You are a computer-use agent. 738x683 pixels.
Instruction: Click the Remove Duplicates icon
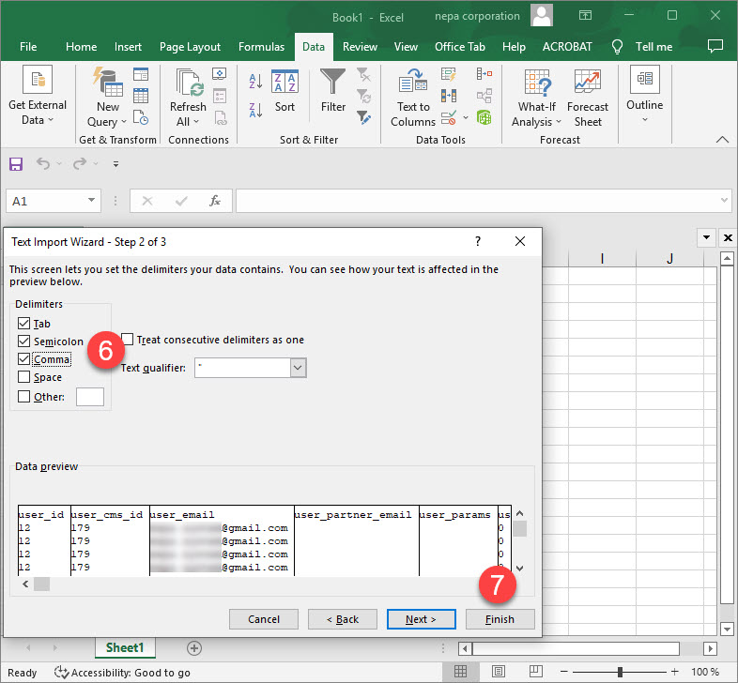point(449,96)
